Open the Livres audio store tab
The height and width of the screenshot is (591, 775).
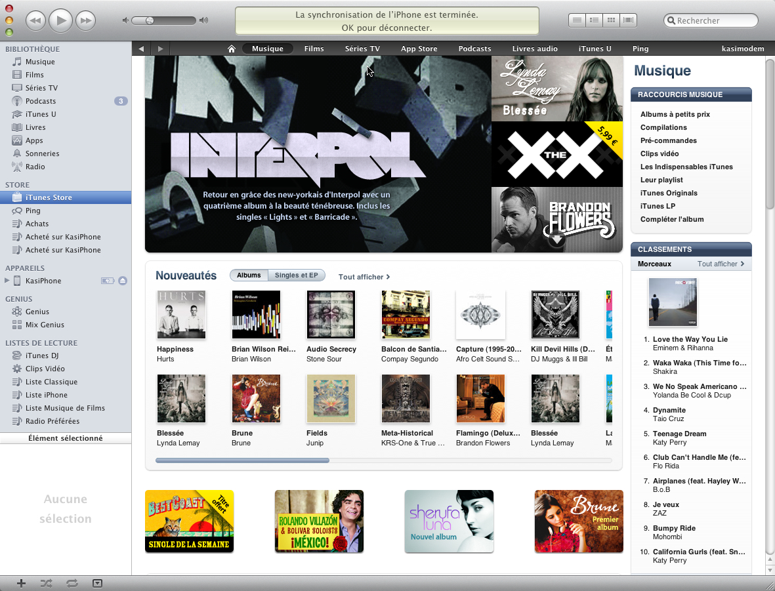[535, 49]
